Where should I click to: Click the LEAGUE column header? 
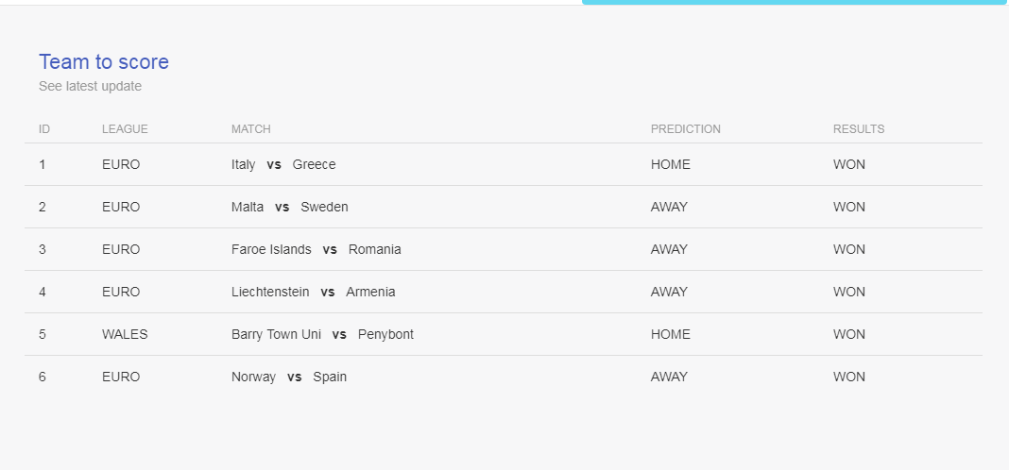point(125,129)
